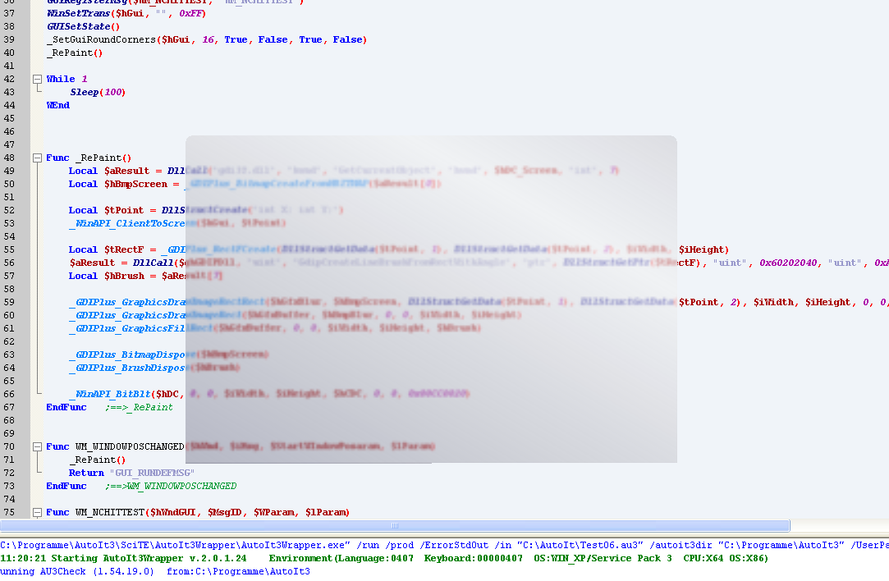Collapse the While loop fold marker

(x=37, y=79)
